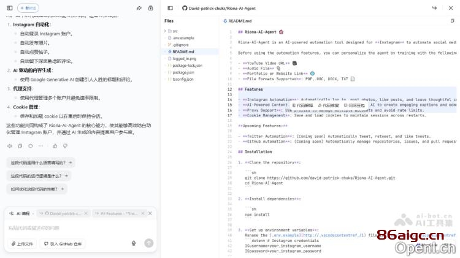Click 'Instagram 自动化' heading in chat response
460x258 pixels.
[x=32, y=25]
